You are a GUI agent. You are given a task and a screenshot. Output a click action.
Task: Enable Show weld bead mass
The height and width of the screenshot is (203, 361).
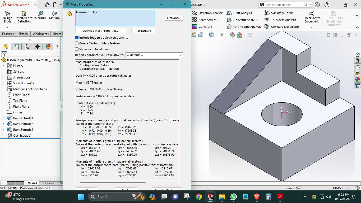tap(77, 49)
